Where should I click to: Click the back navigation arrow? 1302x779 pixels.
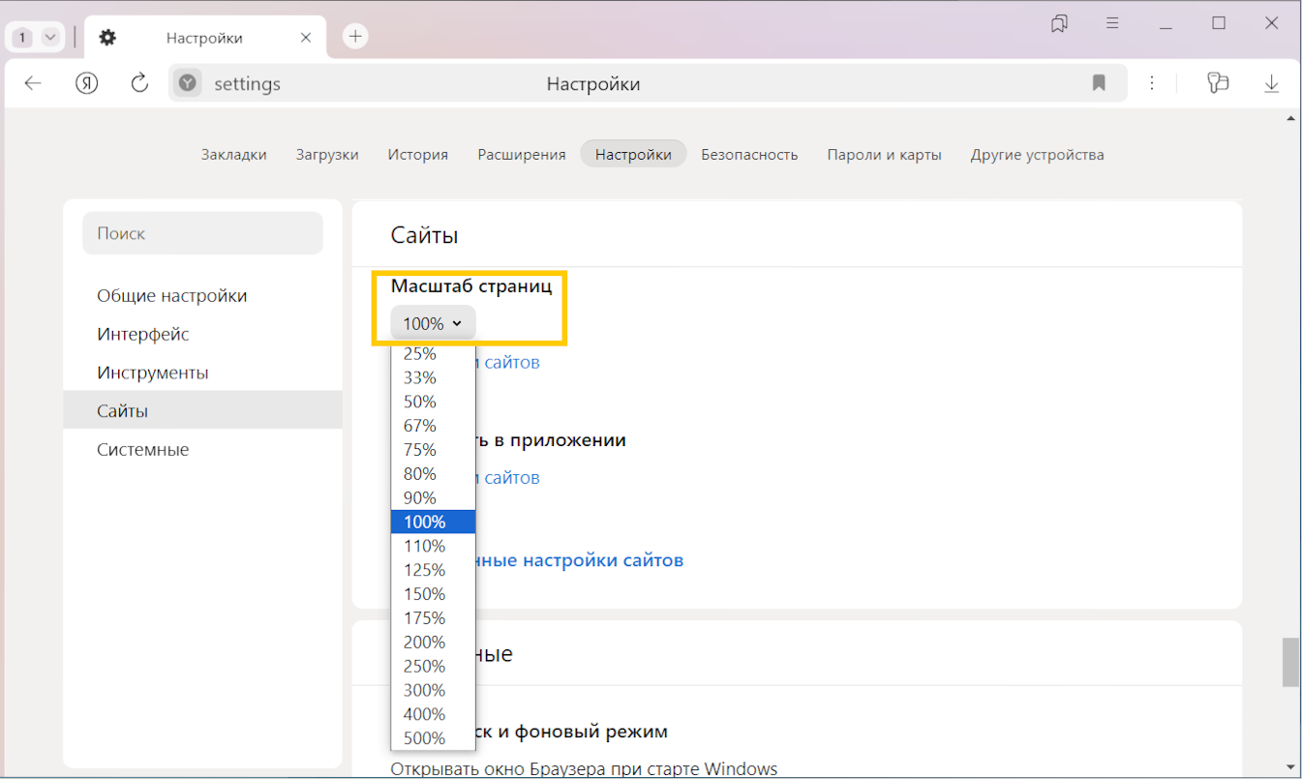tap(33, 84)
